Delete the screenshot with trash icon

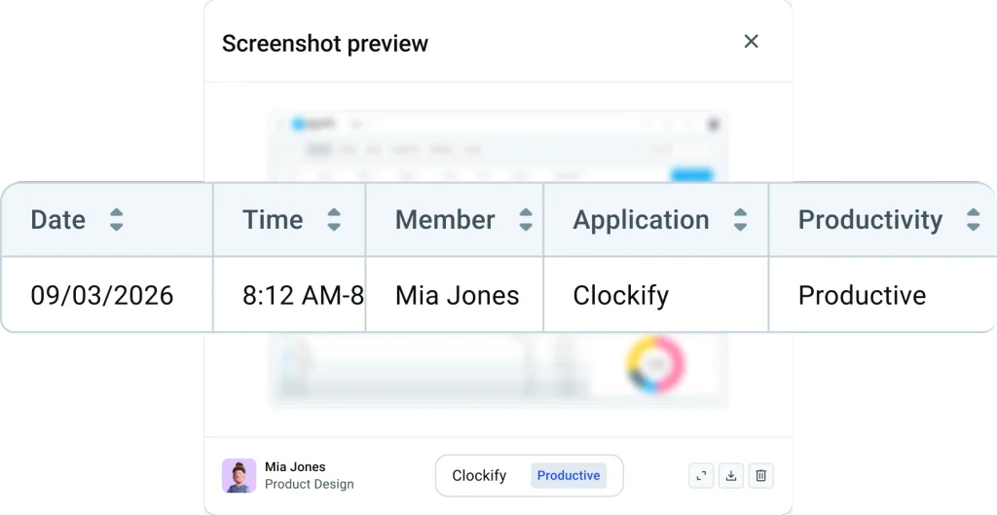coord(761,476)
